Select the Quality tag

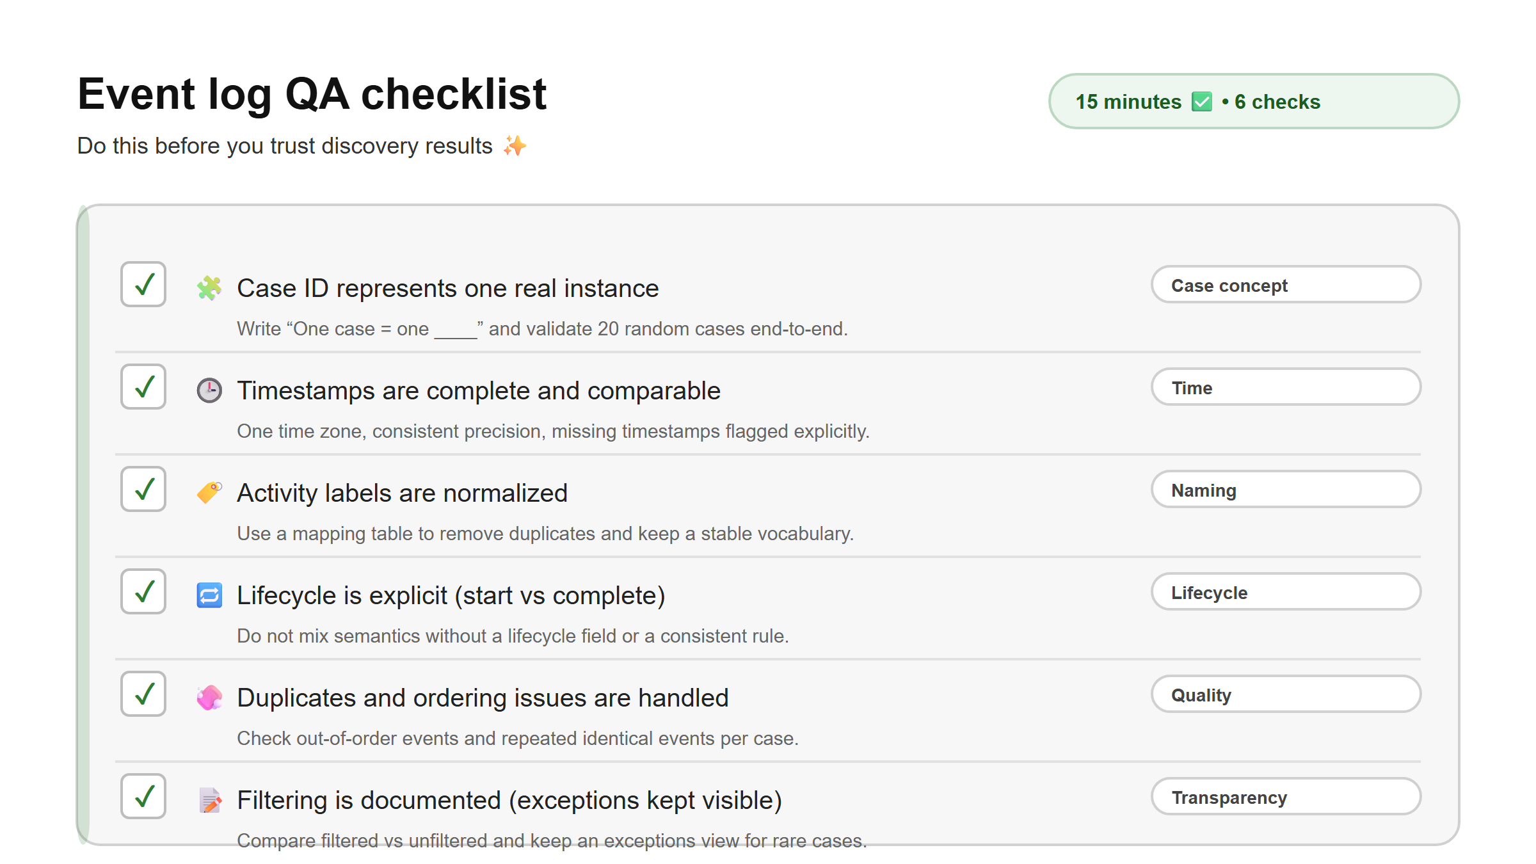coord(1286,694)
